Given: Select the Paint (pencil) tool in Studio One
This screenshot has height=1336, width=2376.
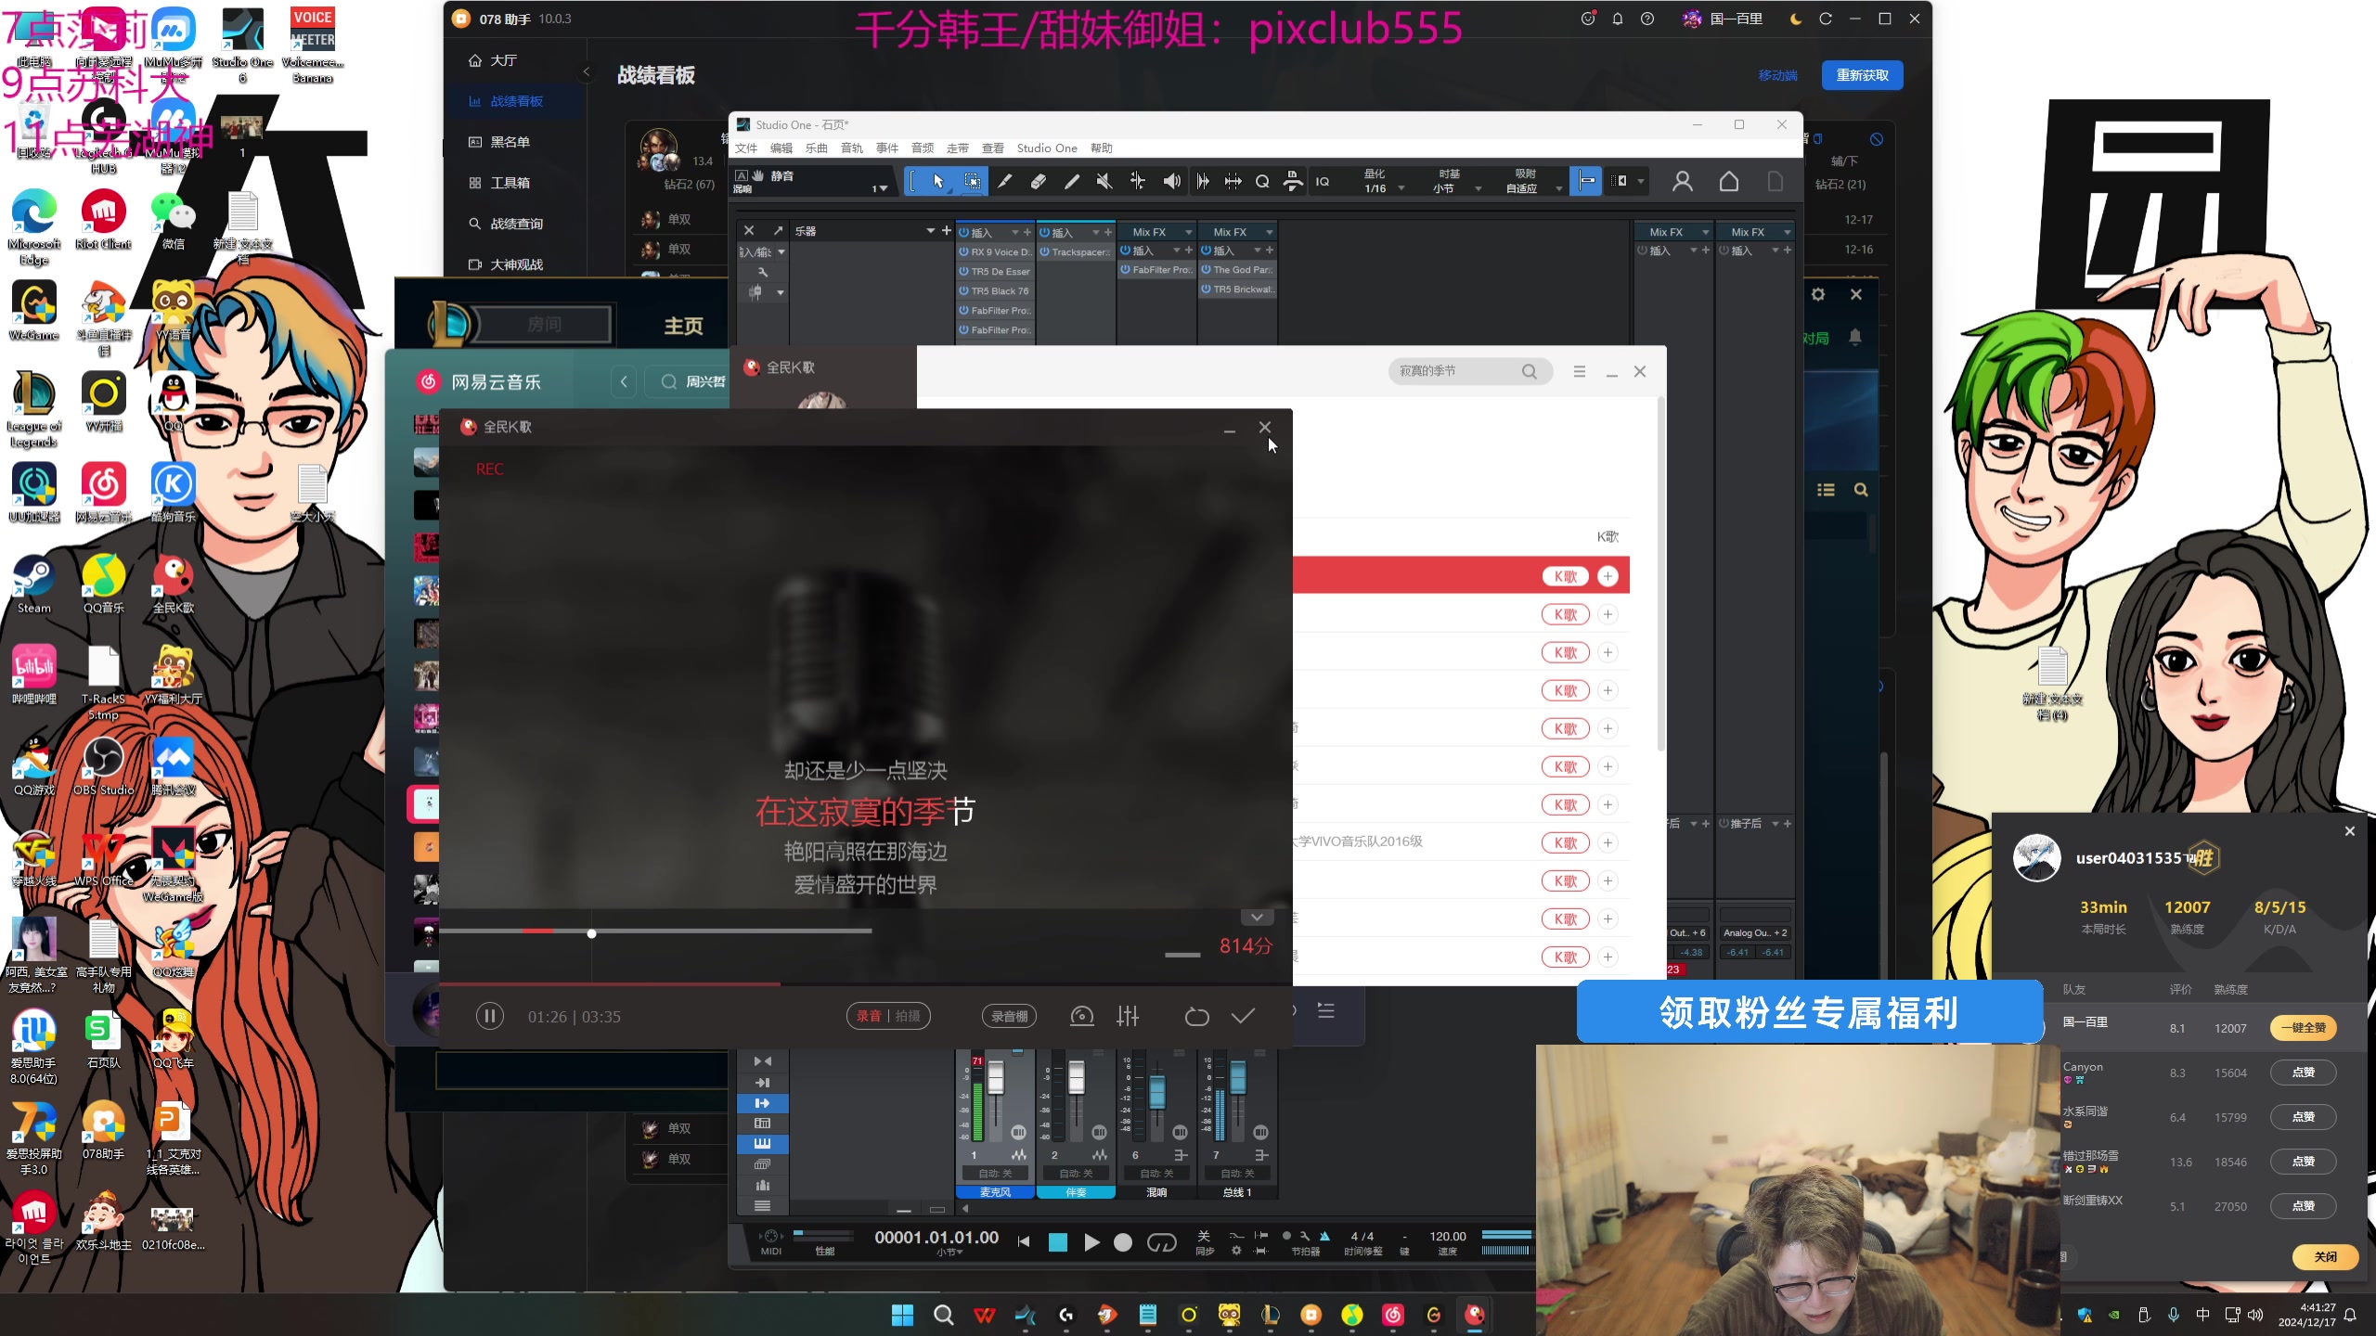Looking at the screenshot, I should (1072, 182).
